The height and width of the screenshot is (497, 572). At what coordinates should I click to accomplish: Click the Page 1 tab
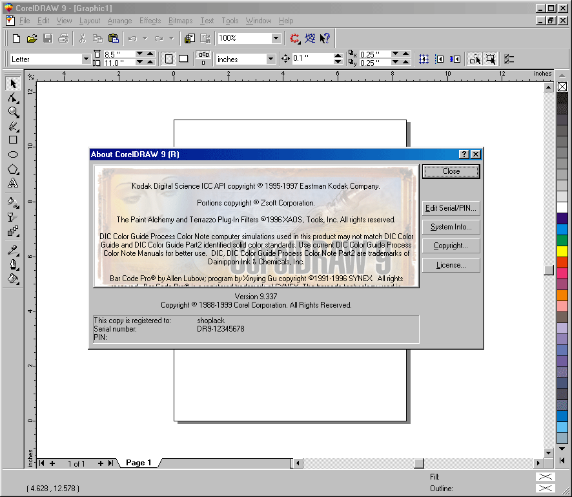[x=139, y=463]
